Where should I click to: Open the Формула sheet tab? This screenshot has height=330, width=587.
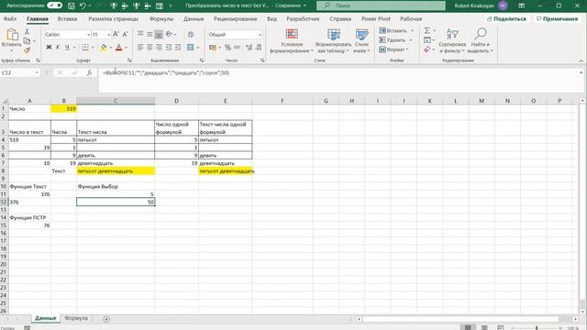[x=76, y=318]
